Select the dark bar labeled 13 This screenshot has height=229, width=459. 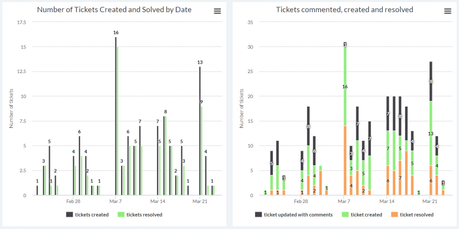coord(200,131)
